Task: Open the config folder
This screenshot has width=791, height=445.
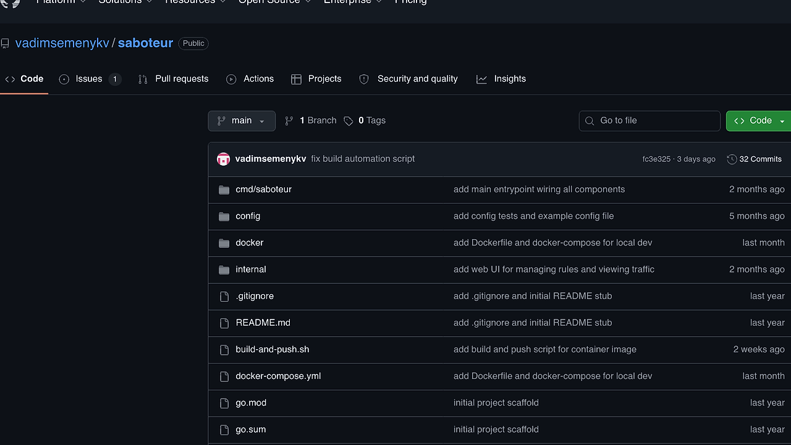Action: 248,216
